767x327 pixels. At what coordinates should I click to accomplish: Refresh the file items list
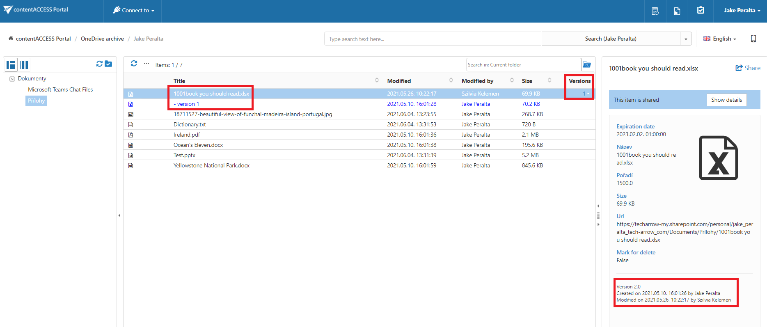[134, 64]
